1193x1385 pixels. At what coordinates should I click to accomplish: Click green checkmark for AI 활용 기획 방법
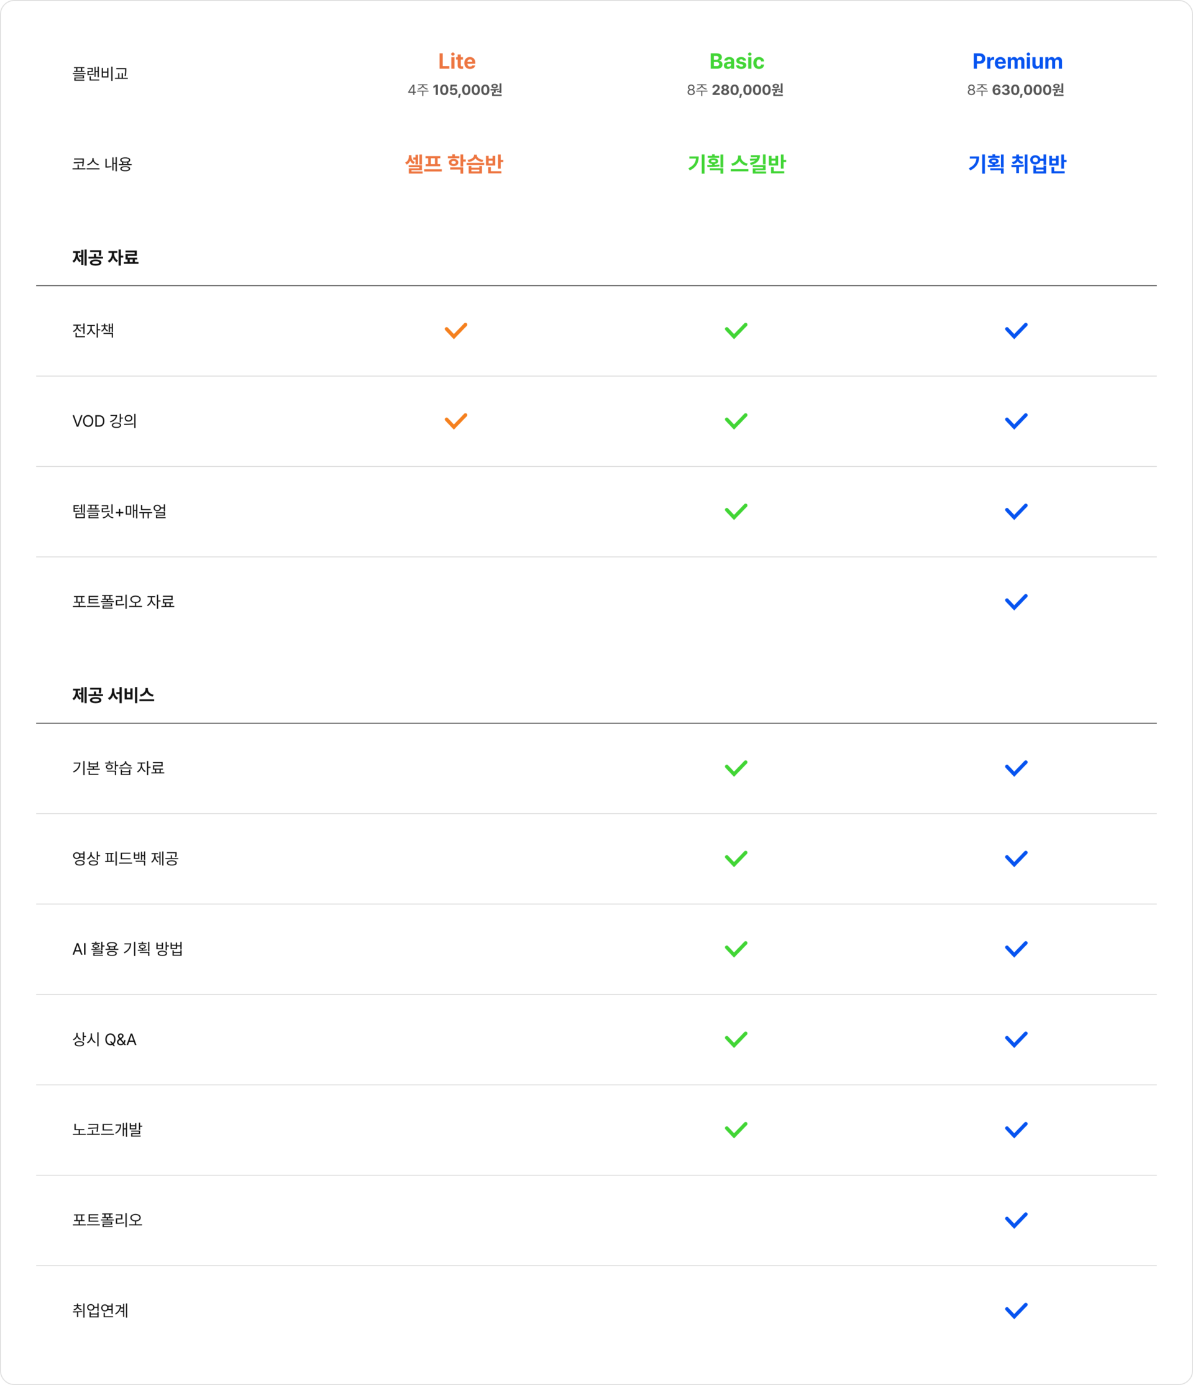736,949
